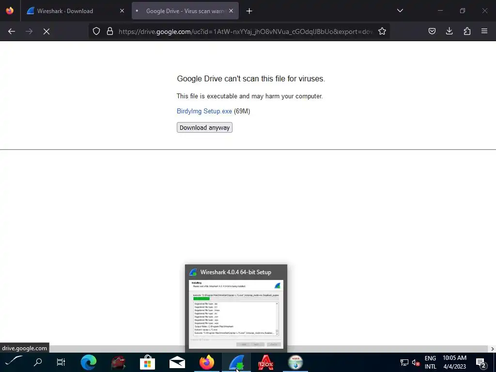The image size is (496, 372).
Task: Open taskbar Search
Action: (x=38, y=362)
